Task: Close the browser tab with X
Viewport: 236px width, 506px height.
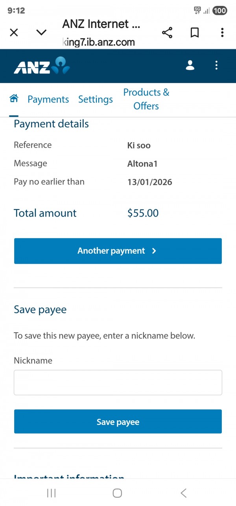Action: coord(14,33)
